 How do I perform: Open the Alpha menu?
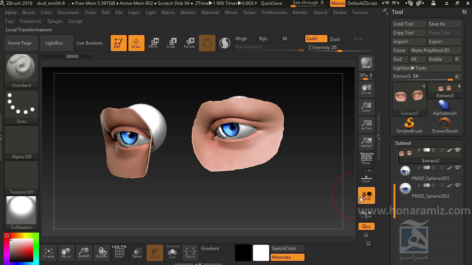coord(11,12)
